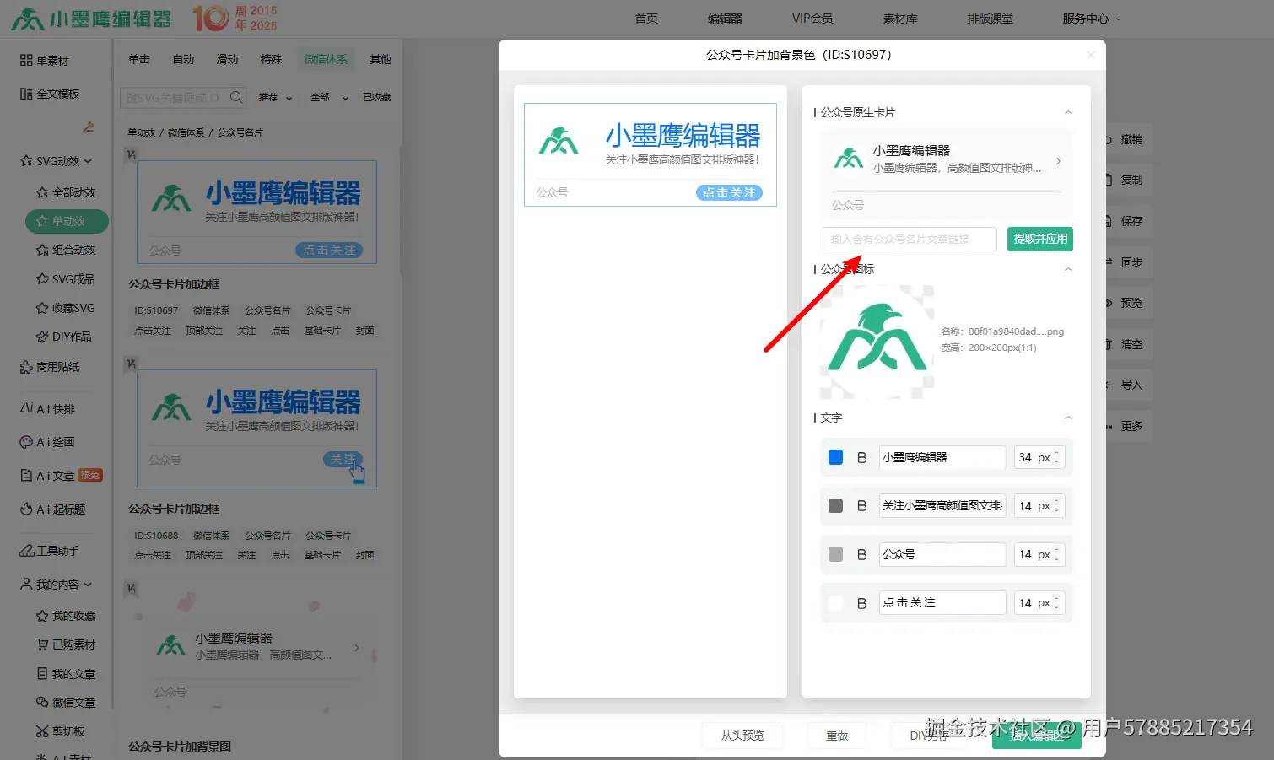Open Ai文章 tool
1274x760 pixels.
pyautogui.click(x=60, y=476)
